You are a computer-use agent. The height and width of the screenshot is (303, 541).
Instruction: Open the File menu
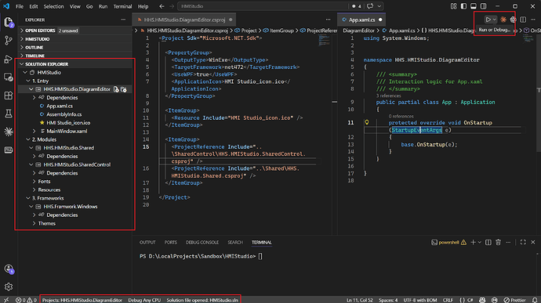click(20, 6)
